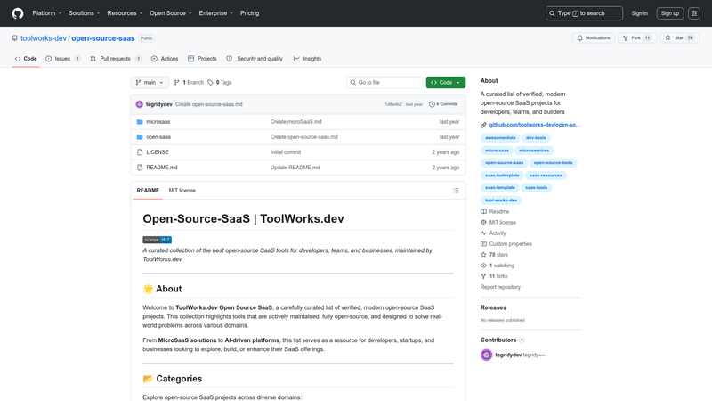Viewport: 712px width, 401px height.
Task: Open Readme link in About sidebar
Action: pyautogui.click(x=495, y=212)
